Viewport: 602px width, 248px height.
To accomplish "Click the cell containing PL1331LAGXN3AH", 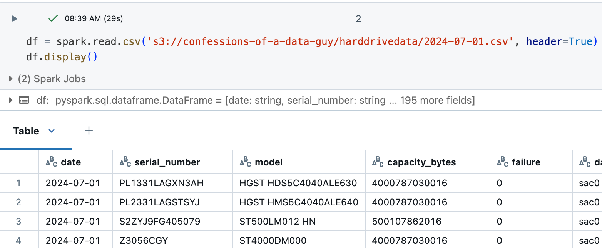I will click(161, 183).
